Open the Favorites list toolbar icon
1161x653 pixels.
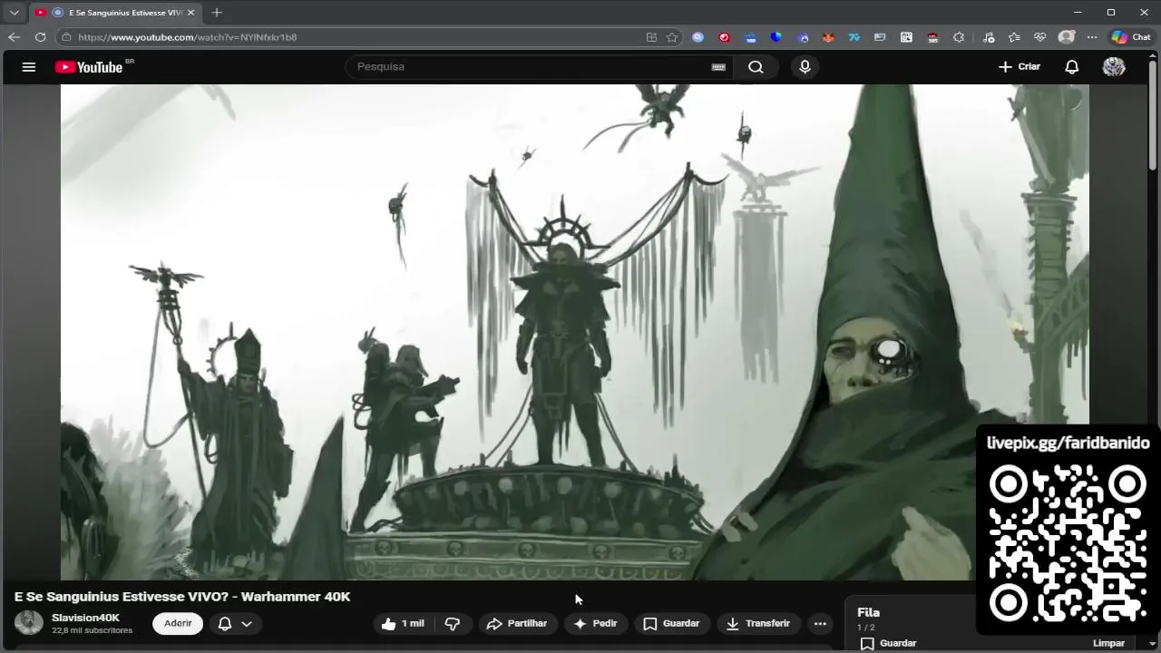coord(1014,37)
